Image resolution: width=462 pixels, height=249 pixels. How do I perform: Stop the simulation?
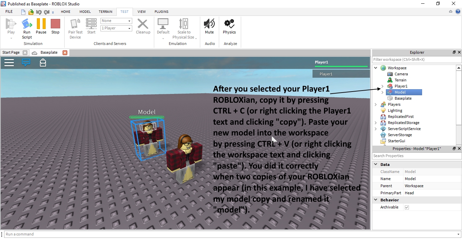(x=55, y=24)
